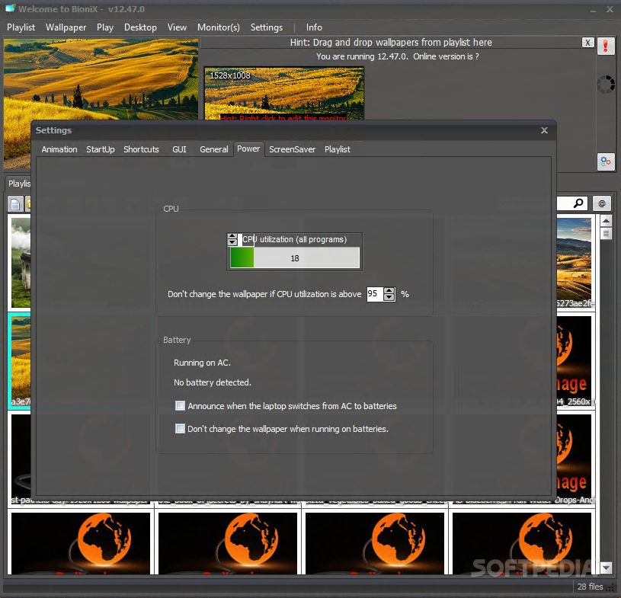Image resolution: width=621 pixels, height=598 pixels.
Task: Click the 1528x1008 monitor preview thumbnail
Action: point(284,94)
